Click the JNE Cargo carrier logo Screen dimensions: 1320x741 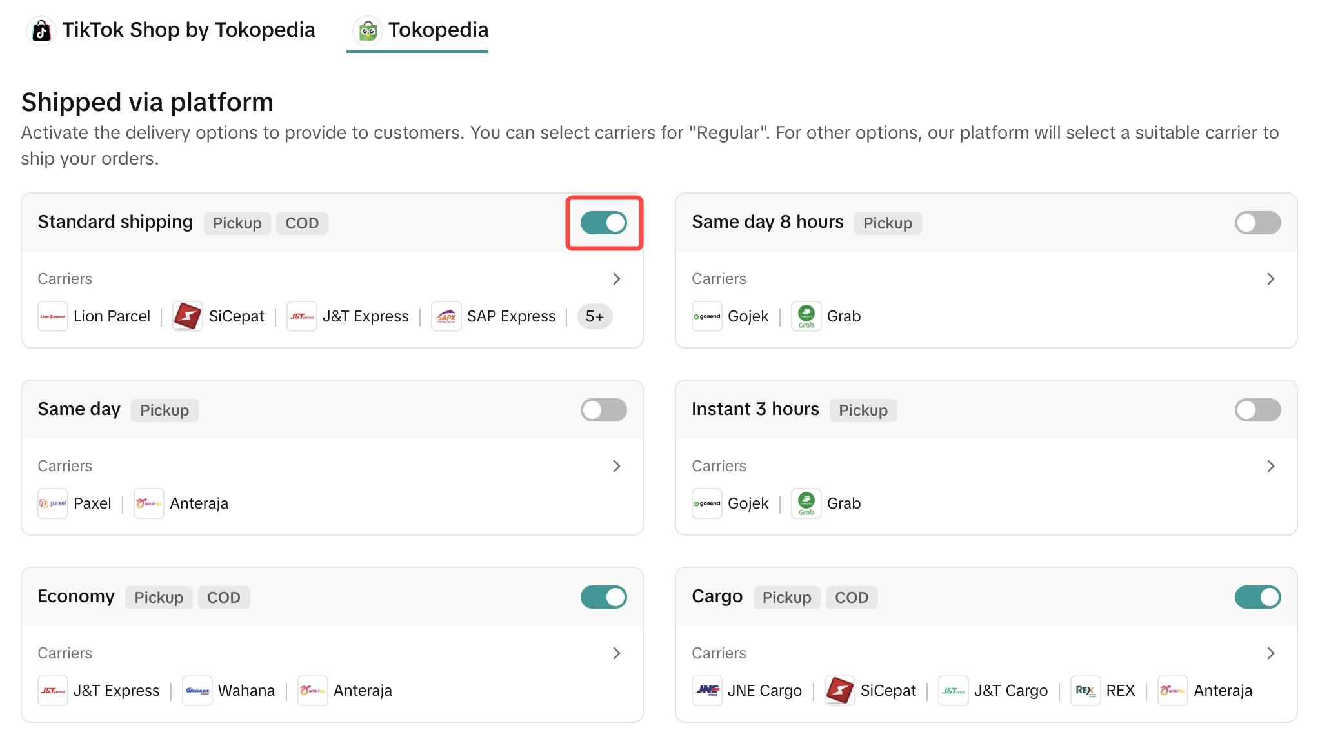coord(707,691)
